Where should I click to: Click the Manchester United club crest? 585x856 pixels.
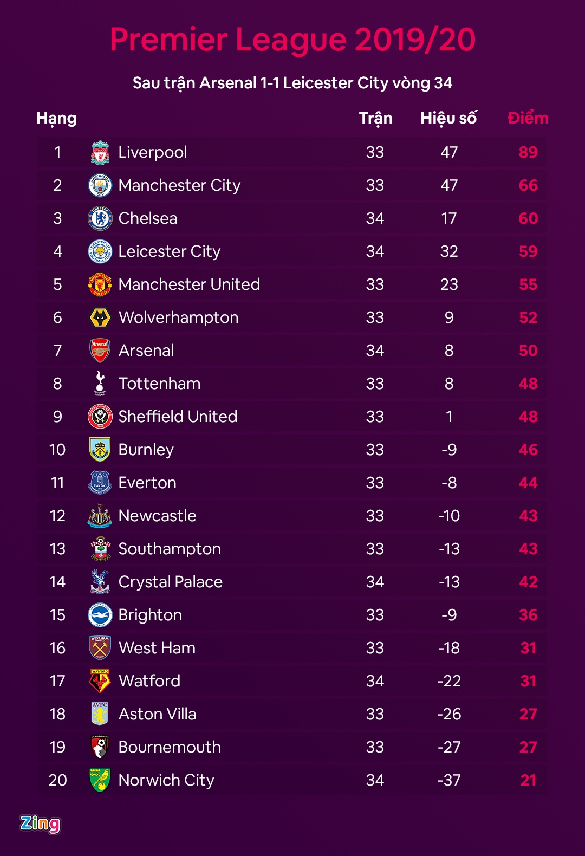pyautogui.click(x=100, y=284)
